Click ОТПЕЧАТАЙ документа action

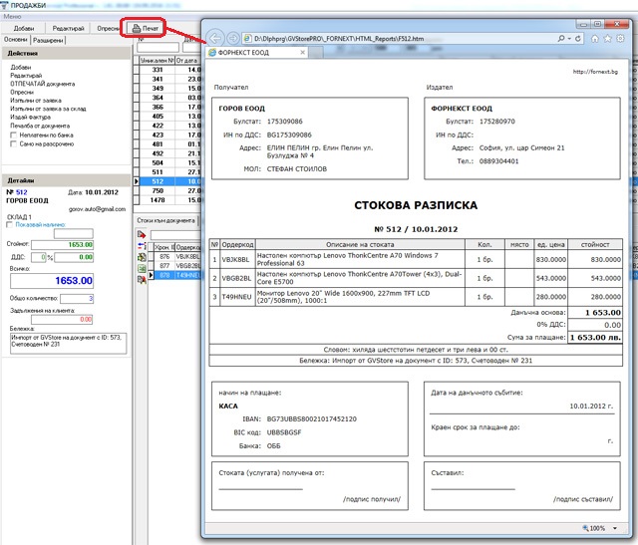click(x=42, y=84)
